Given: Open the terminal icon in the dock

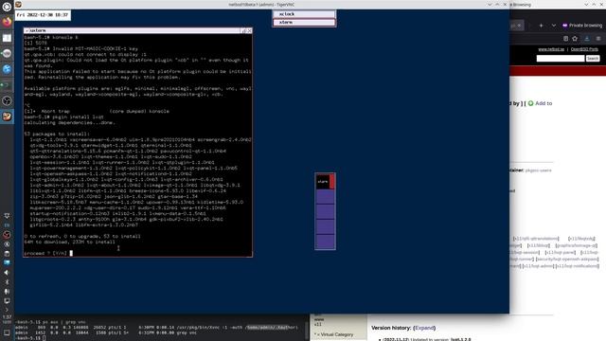Looking at the screenshot, I should coord(7,85).
